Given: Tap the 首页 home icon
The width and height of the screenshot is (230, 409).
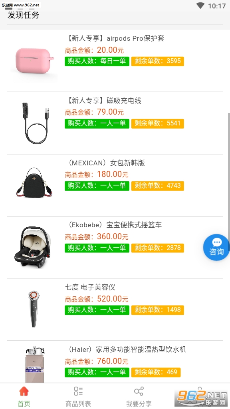Looking at the screenshot, I should click(x=24, y=391).
